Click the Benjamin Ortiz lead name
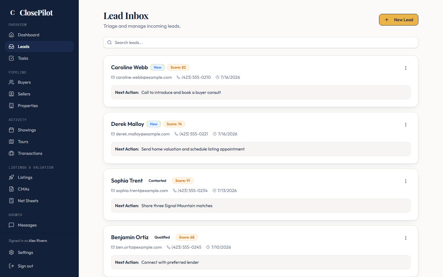Viewport: 443px width, 277px height. [x=130, y=237]
